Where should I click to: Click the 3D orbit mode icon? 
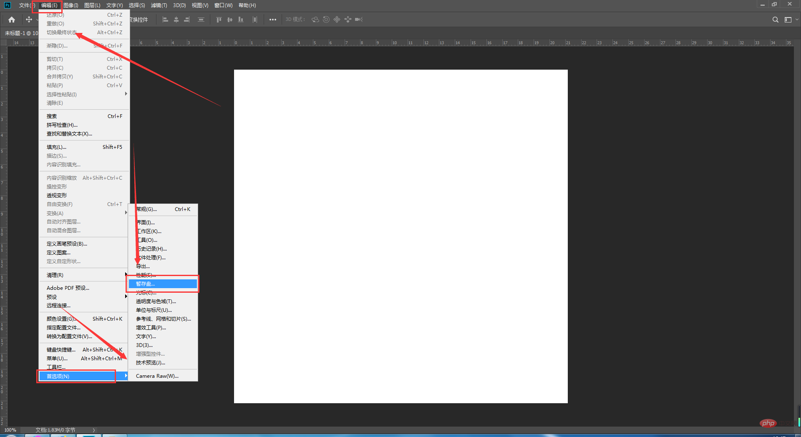(x=315, y=20)
